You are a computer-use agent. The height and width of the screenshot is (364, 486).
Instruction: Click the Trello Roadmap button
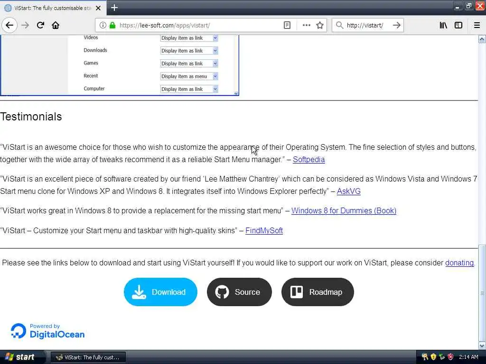tap(318, 292)
